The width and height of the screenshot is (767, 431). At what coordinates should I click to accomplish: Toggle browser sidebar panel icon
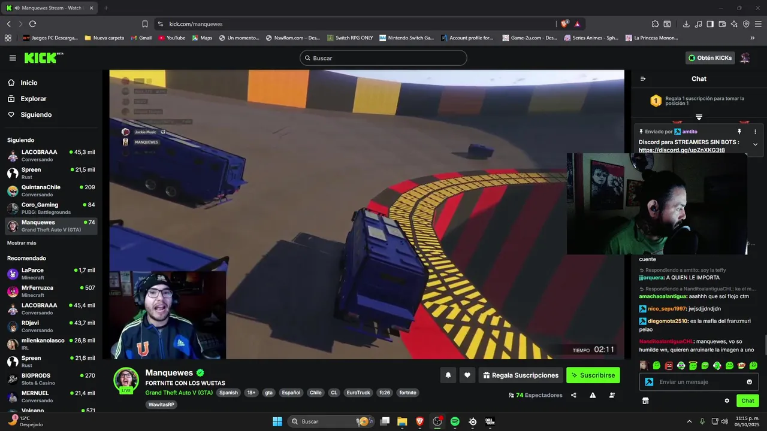(710, 24)
